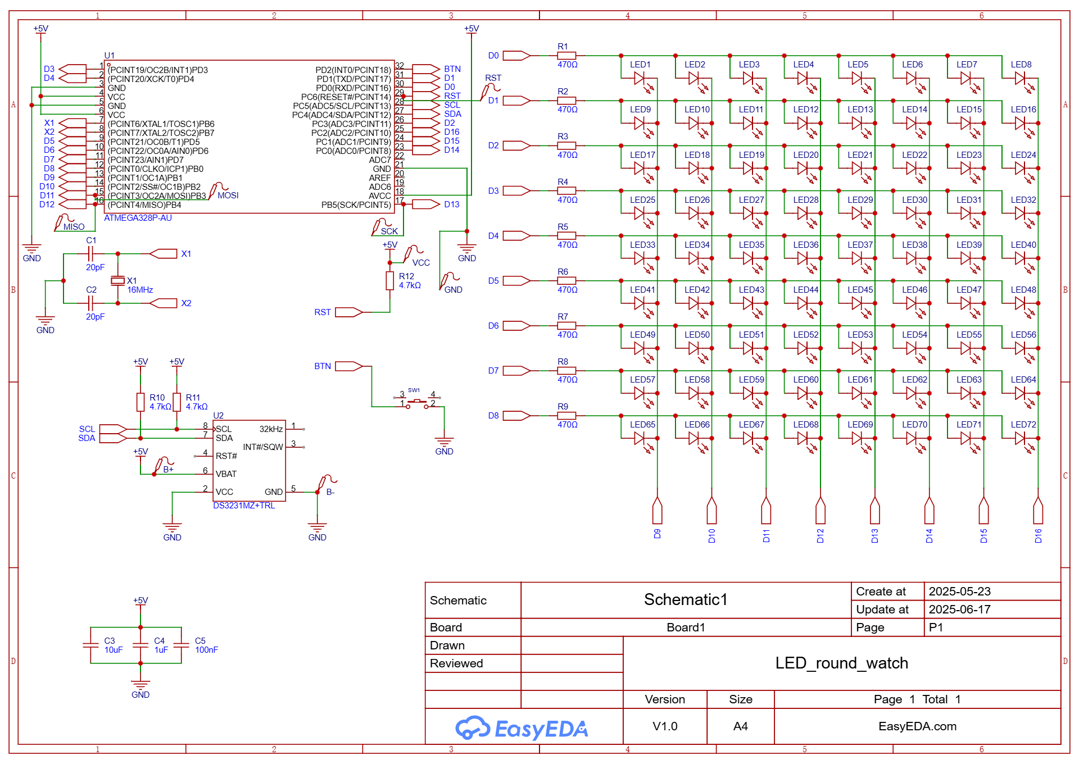The height and width of the screenshot is (764, 1079).
Task: Click the B+ battery probe point
Action: 163,465
